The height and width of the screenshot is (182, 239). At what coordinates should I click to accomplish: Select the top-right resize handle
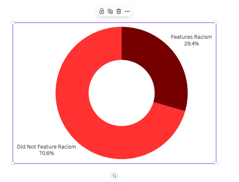point(216,23)
